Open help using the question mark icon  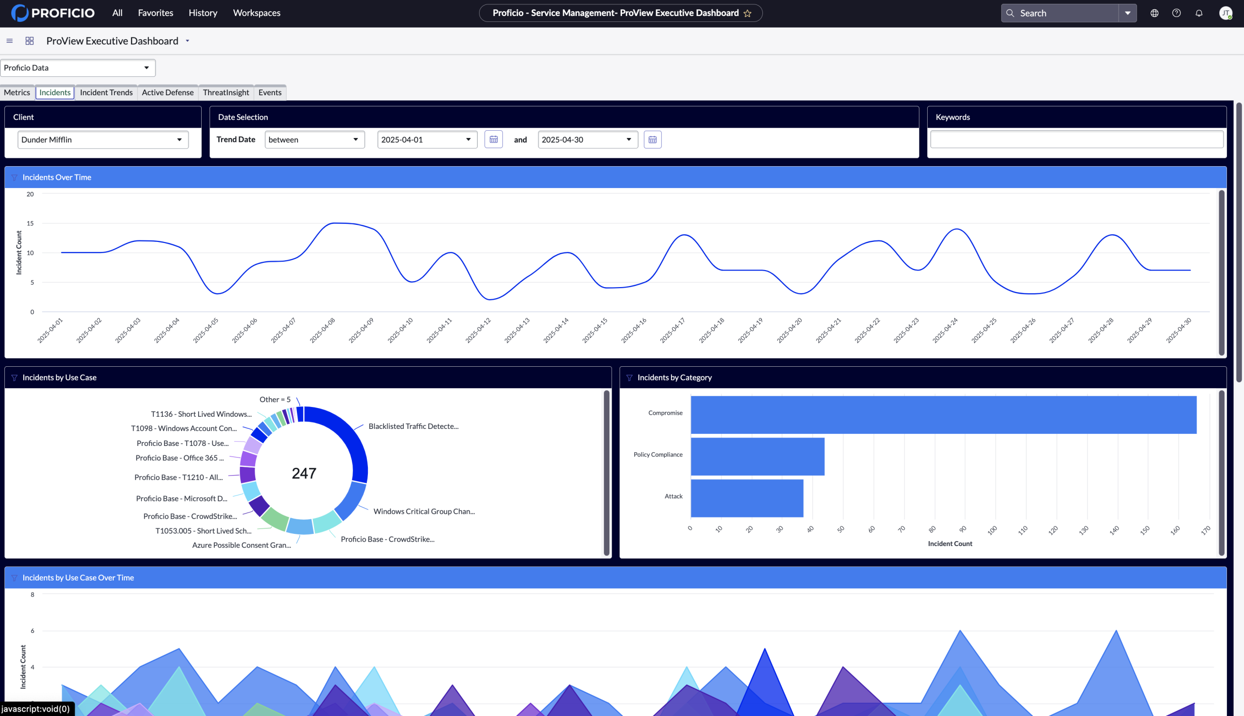point(1176,13)
